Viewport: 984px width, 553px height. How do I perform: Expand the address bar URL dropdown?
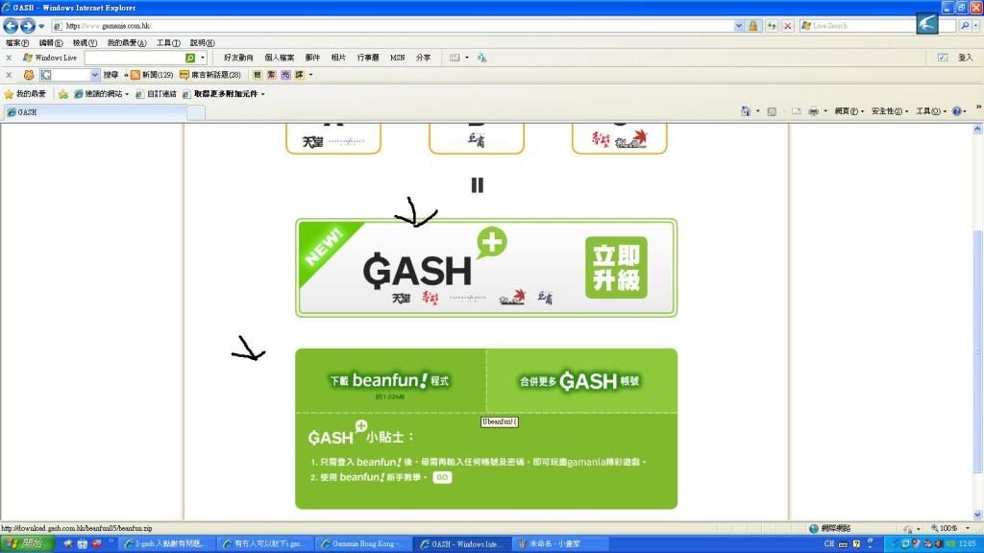point(739,26)
